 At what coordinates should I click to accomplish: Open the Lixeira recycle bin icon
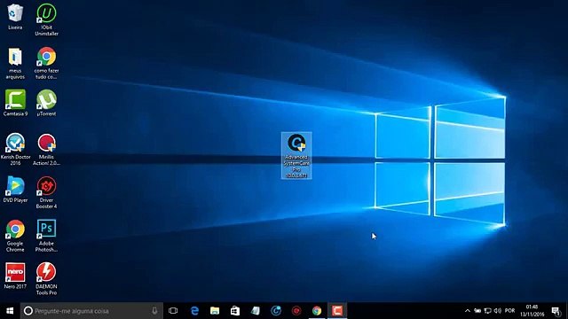pos(15,16)
